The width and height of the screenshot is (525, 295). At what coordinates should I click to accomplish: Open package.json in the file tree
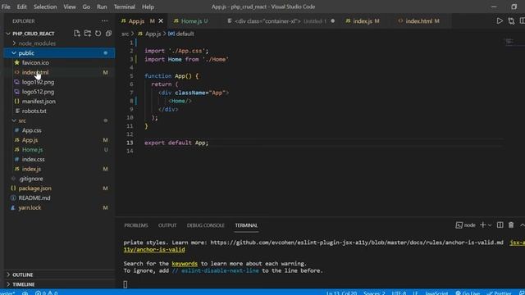click(x=34, y=188)
